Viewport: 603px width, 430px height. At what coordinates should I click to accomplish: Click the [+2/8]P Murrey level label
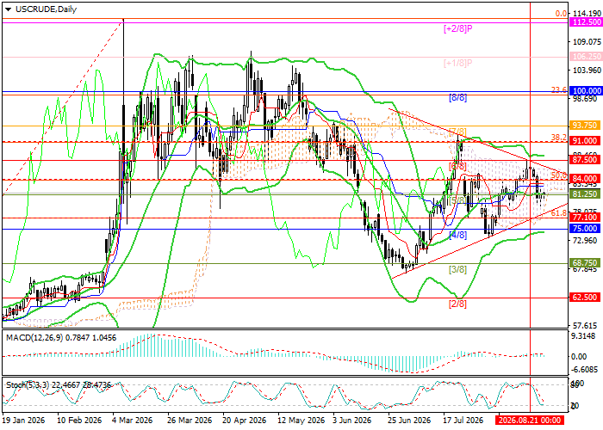[457, 28]
